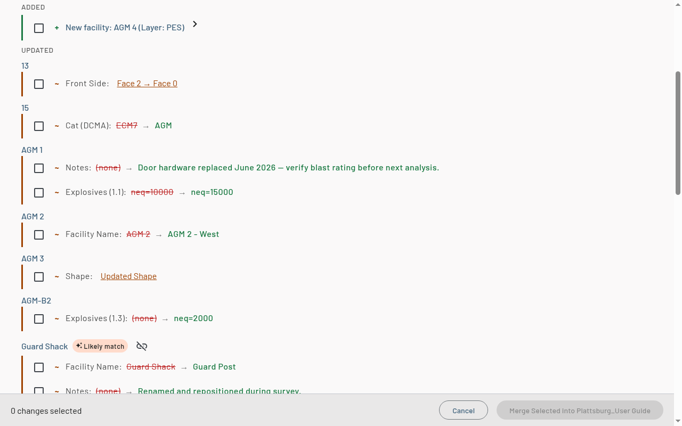Click the AGM 3 facility heading

tap(33, 259)
